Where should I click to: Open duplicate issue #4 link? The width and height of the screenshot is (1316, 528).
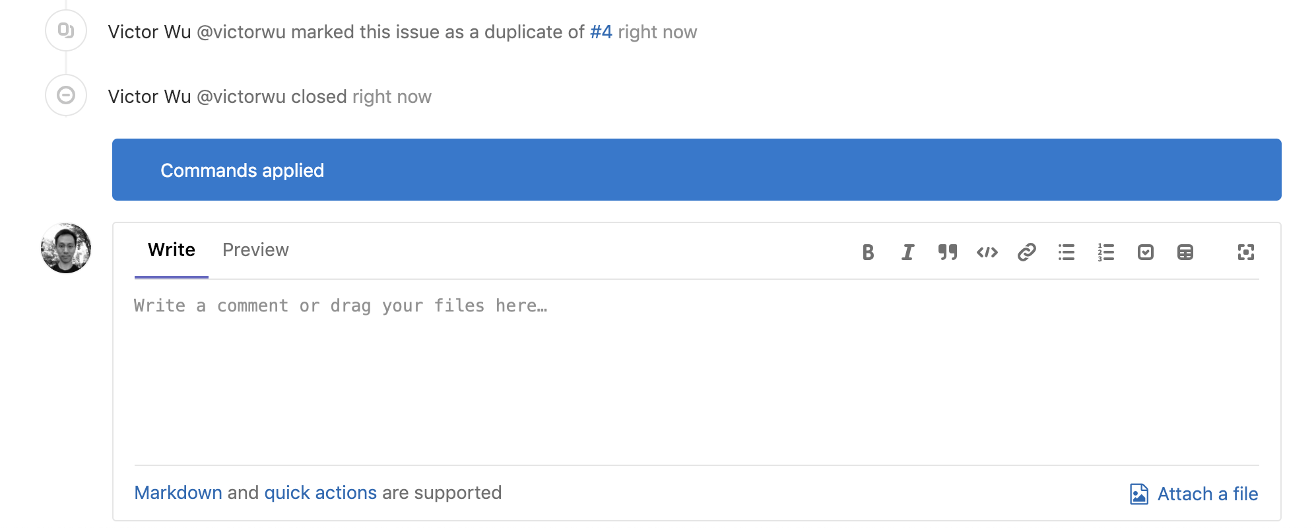(x=601, y=32)
